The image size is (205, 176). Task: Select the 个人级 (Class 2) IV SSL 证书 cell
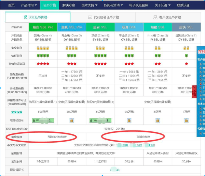click(x=158, y=37)
